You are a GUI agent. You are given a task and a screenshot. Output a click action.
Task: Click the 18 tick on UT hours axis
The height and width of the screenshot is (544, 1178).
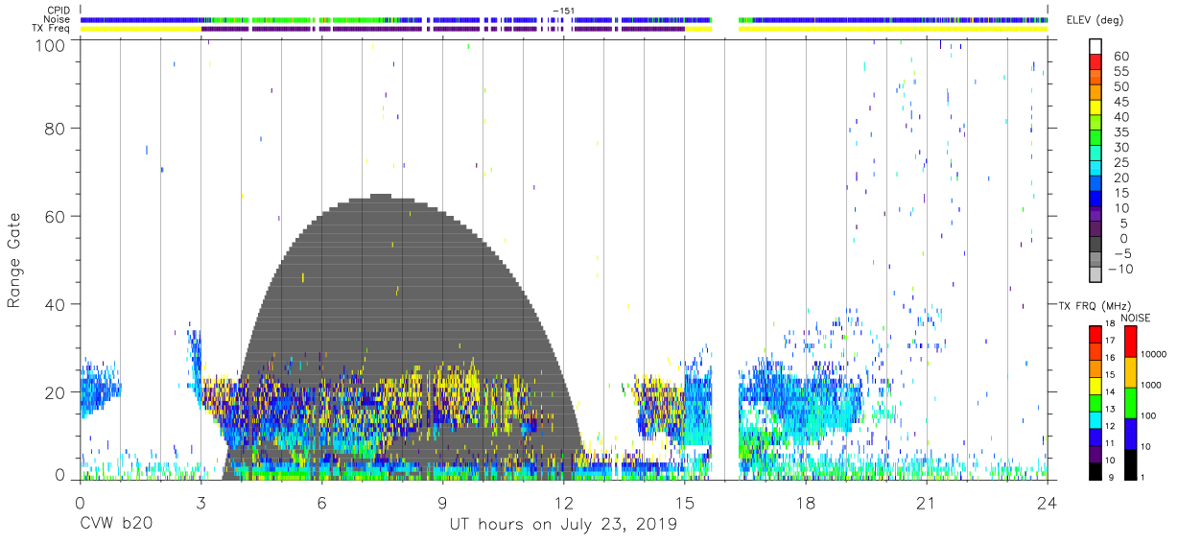(806, 502)
